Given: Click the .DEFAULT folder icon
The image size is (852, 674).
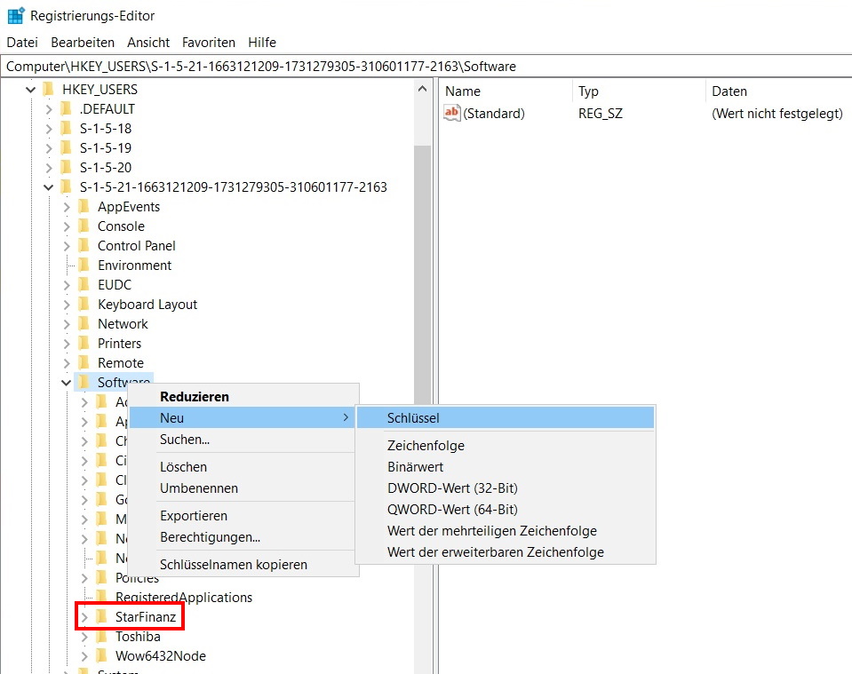Looking at the screenshot, I should [x=66, y=108].
